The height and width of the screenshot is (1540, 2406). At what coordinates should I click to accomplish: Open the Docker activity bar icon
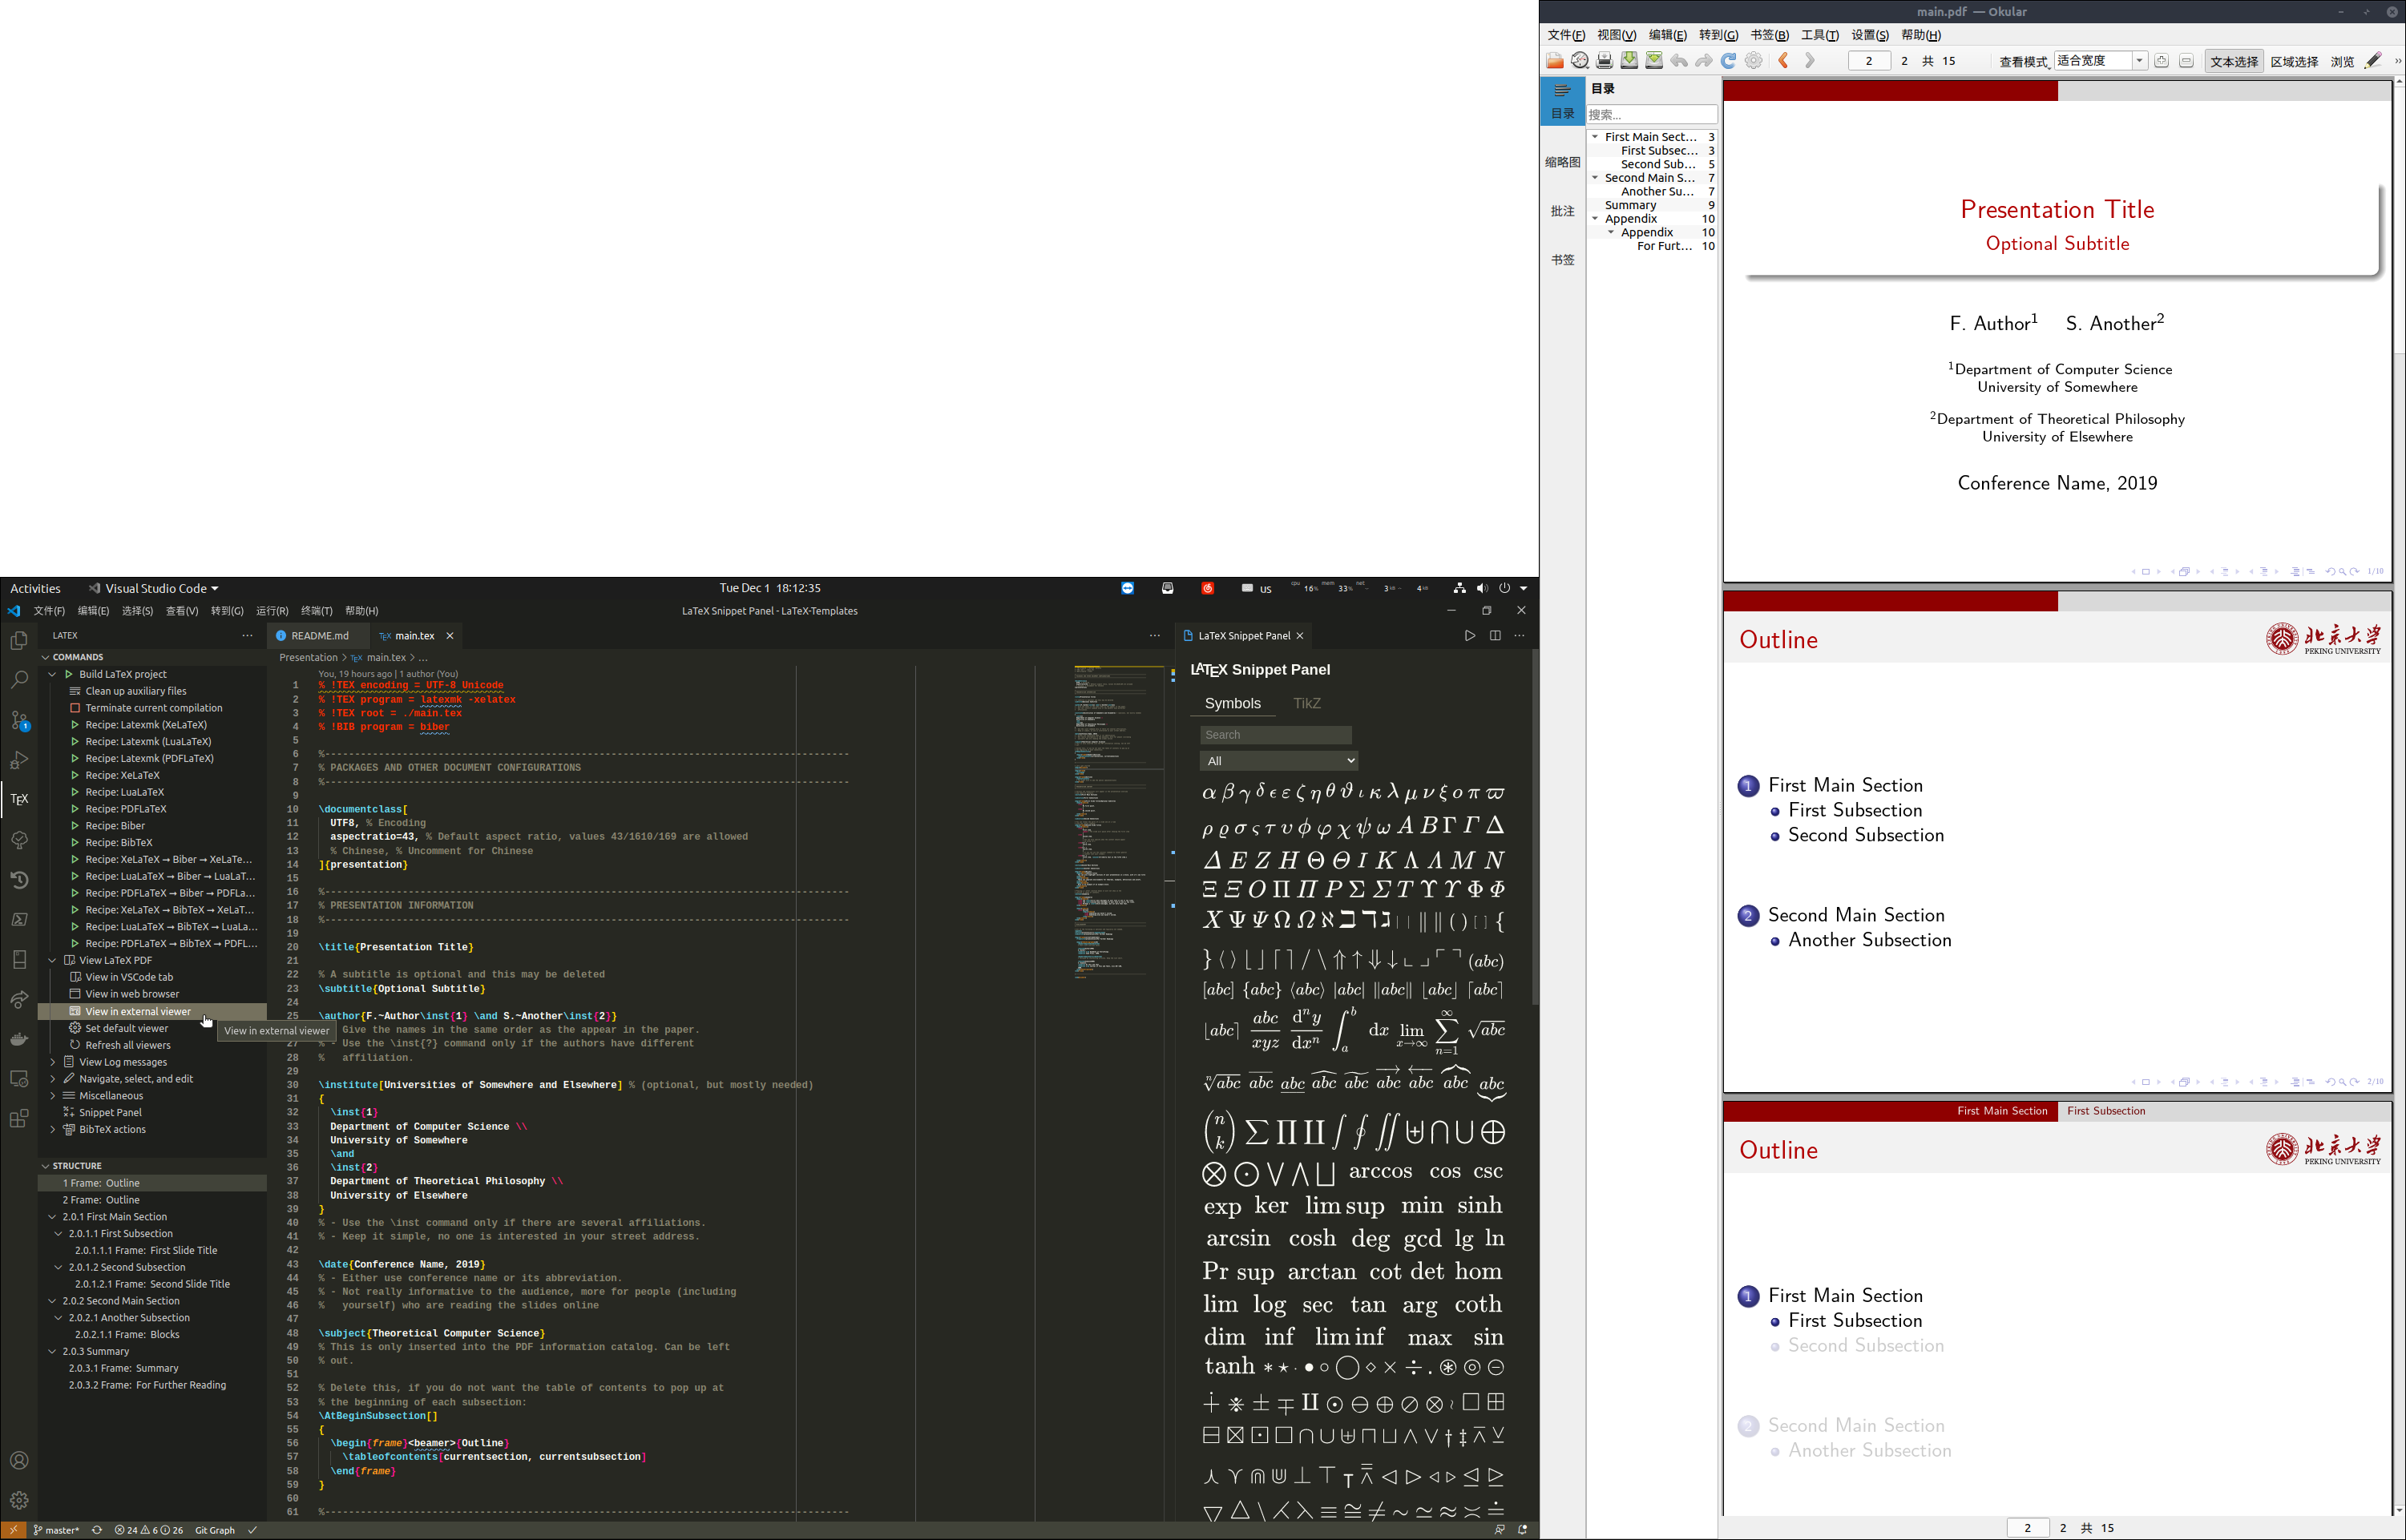tap(19, 1039)
